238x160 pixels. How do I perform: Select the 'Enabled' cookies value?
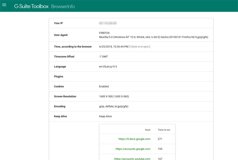point(104,87)
